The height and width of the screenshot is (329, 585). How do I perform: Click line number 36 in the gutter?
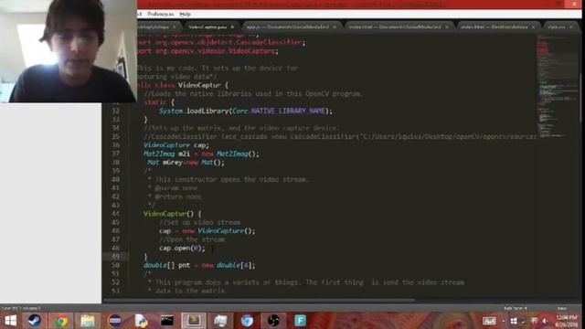click(115, 145)
